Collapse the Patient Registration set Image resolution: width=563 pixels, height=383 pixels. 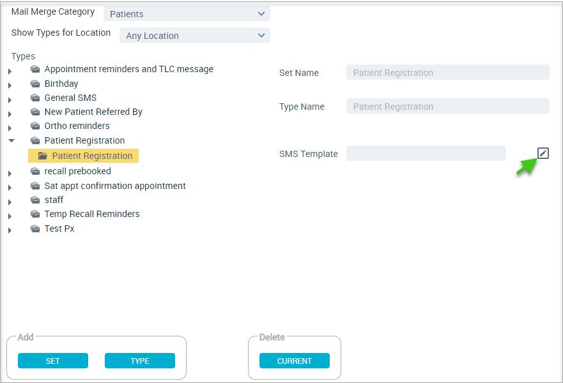12,140
